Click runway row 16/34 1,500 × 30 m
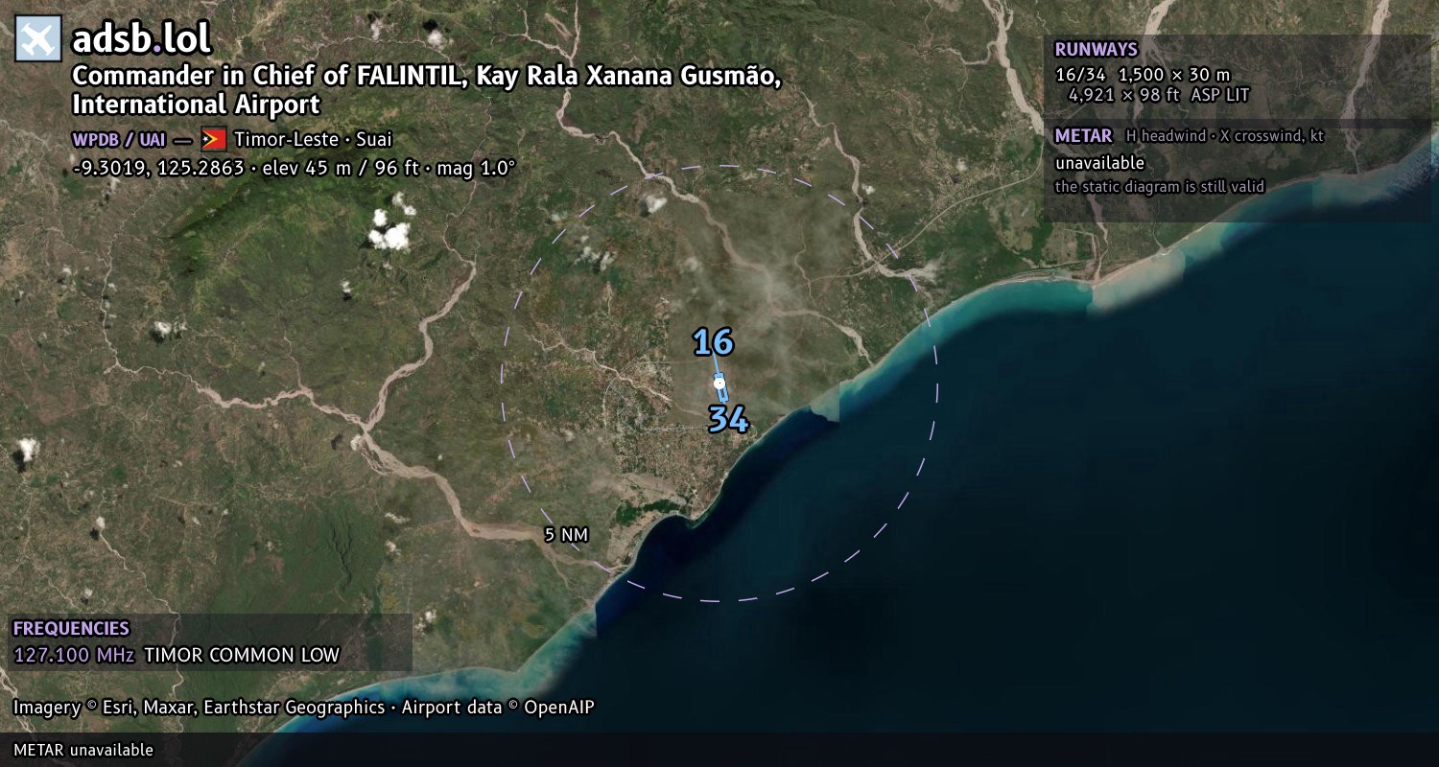Screen dimensions: 1439x767 [x=1142, y=75]
